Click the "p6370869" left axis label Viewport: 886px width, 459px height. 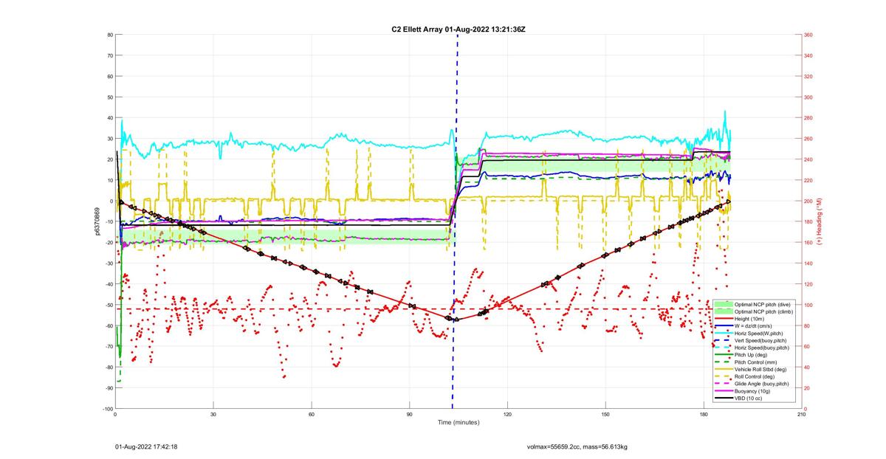click(97, 221)
